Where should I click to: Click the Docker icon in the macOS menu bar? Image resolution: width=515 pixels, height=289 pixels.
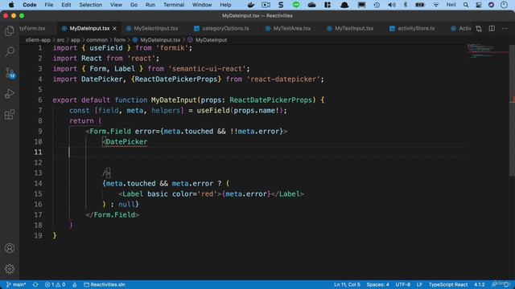tap(251, 5)
